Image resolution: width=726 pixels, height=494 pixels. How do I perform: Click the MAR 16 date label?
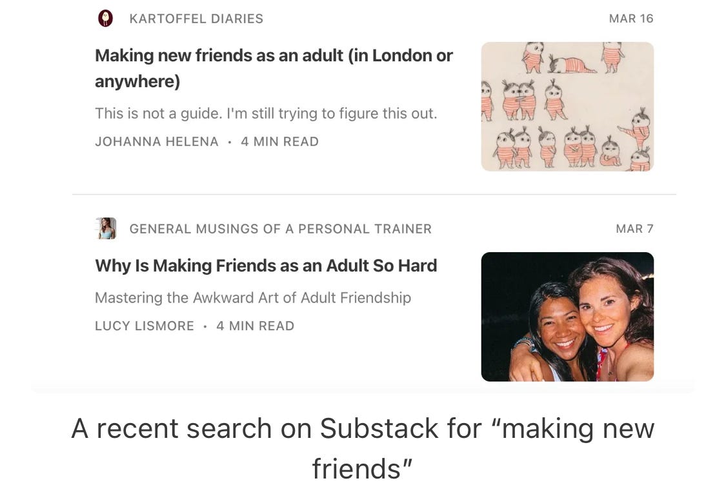click(x=631, y=19)
